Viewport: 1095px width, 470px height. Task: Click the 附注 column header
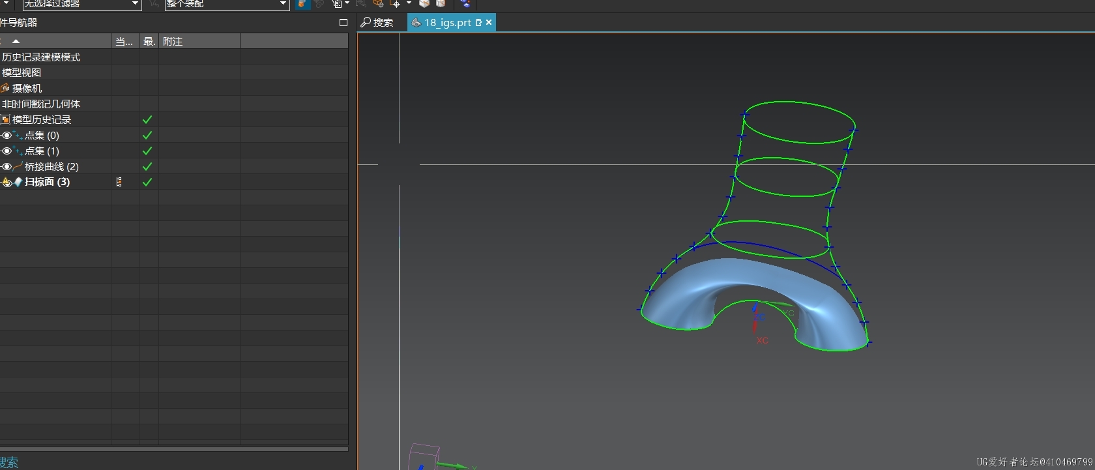pyautogui.click(x=199, y=41)
